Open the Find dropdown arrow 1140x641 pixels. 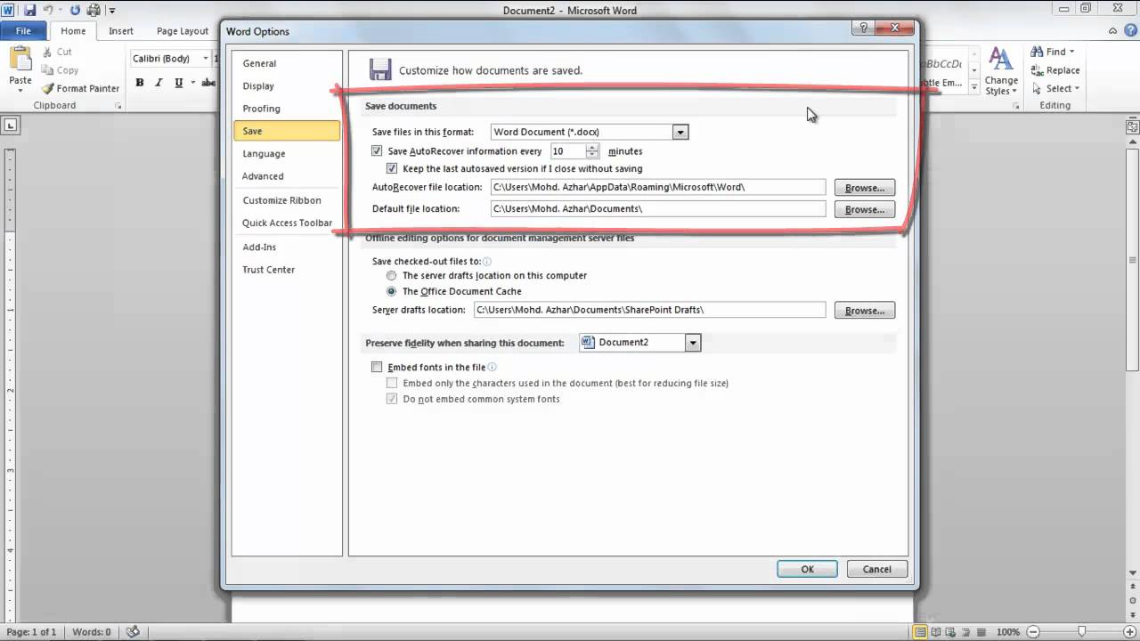click(1072, 52)
